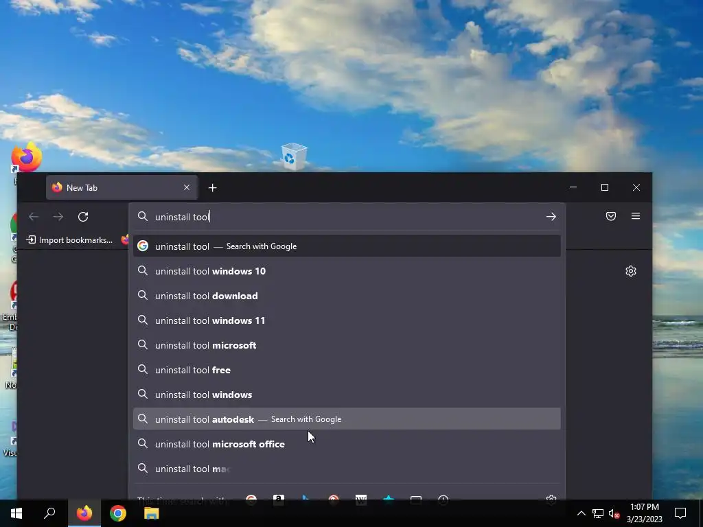Show hidden system tray icons
This screenshot has height=527, width=703.
tap(581, 513)
